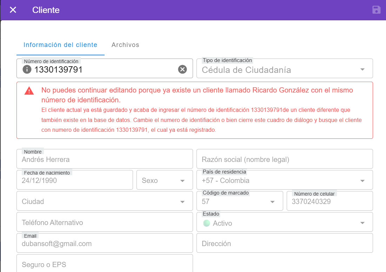
Task: Expand the Sexo dropdown
Action: pos(182,181)
